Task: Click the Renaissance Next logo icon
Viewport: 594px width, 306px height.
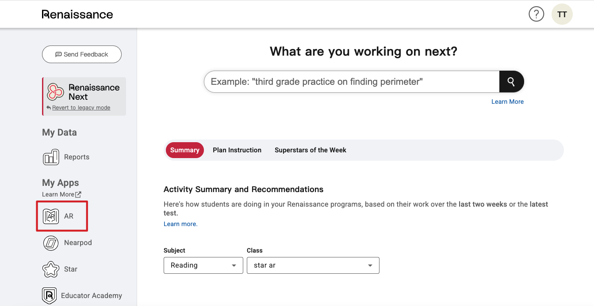Action: 56,92
